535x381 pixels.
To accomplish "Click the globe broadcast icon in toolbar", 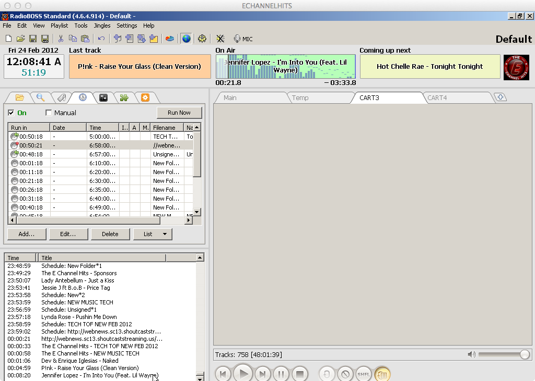I will click(186, 39).
